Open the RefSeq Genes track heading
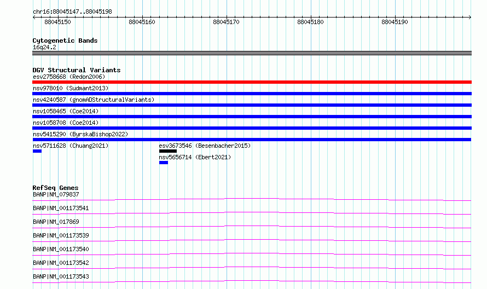This screenshot has height=289, width=487. coord(55,188)
